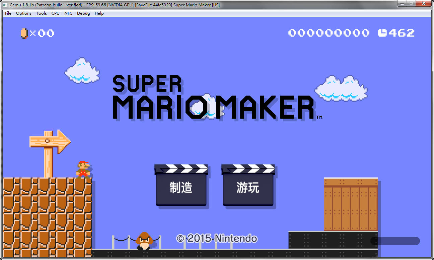Open the Options menu

(x=24, y=13)
